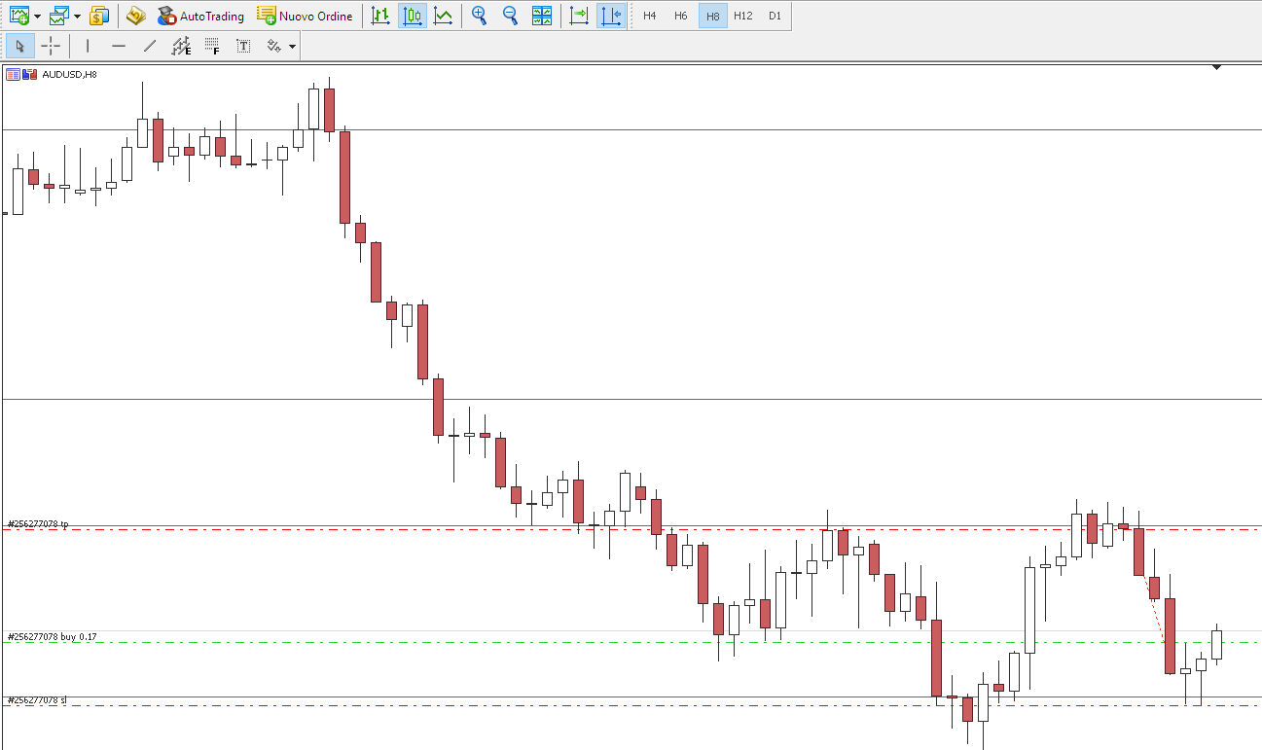Switch to candlestick chart display
1262x750 pixels.
pyautogui.click(x=413, y=16)
